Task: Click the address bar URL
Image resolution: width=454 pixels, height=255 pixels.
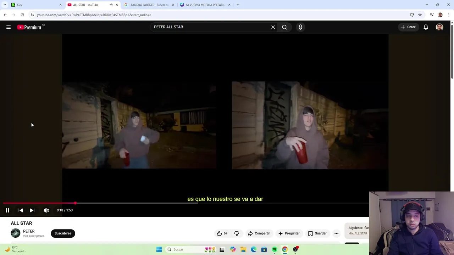Action: tap(94, 15)
